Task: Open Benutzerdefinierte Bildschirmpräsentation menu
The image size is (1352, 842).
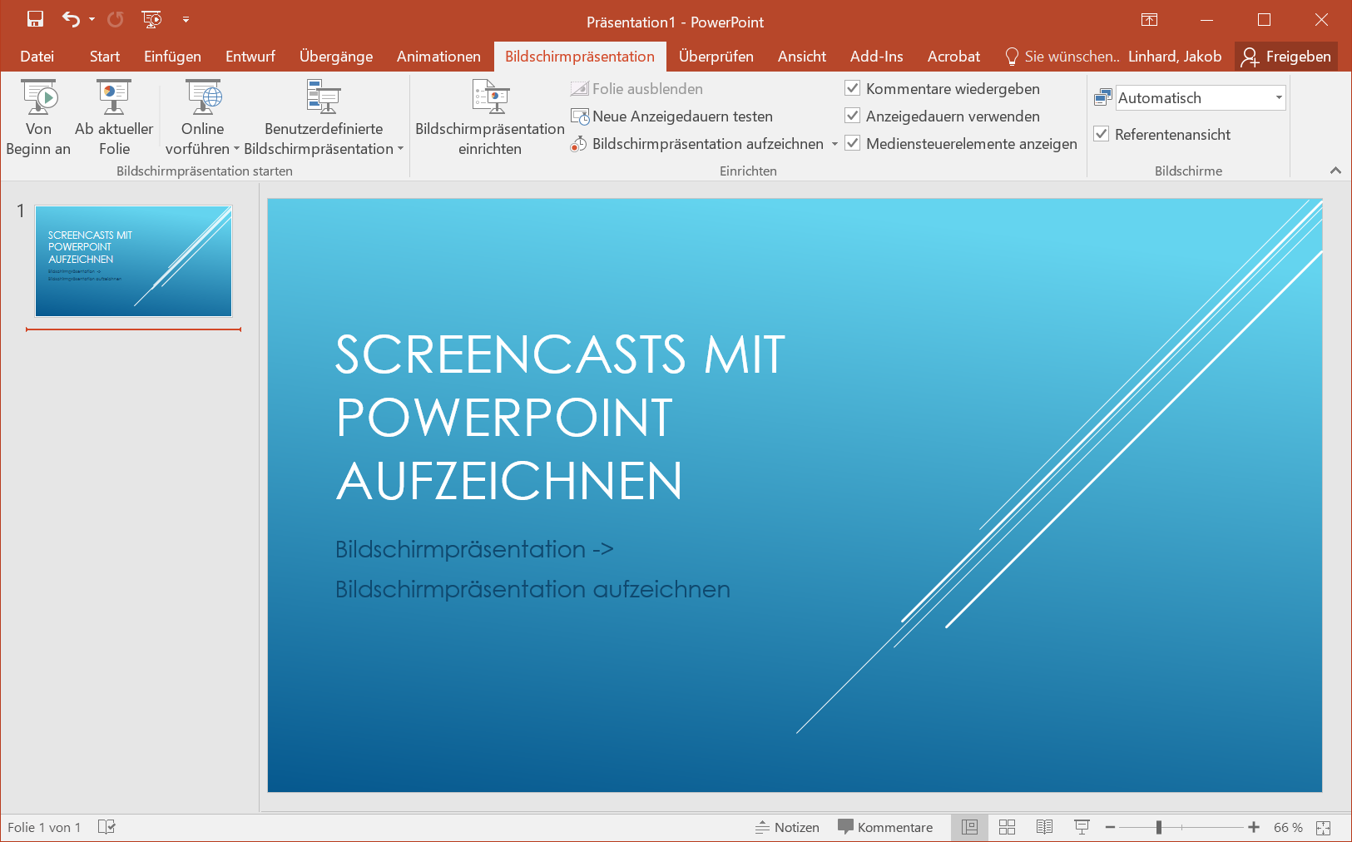Action: click(x=324, y=118)
